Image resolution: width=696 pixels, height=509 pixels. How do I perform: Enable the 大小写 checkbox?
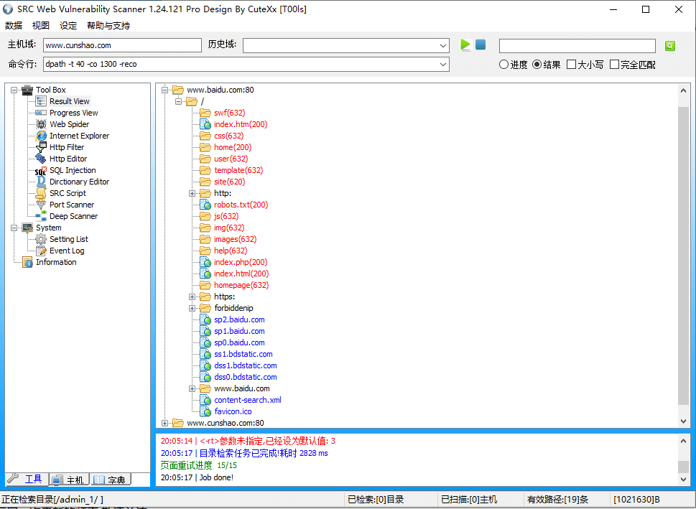[x=572, y=65]
